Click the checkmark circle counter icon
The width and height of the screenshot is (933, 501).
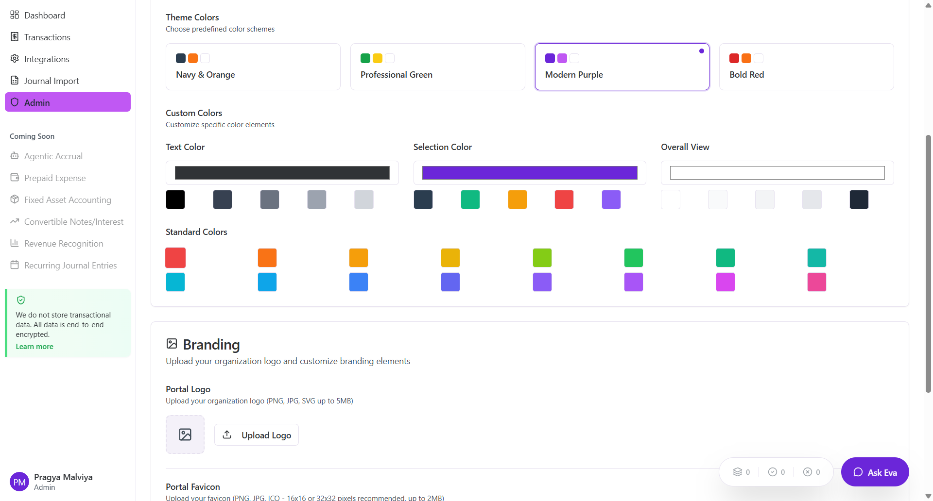pyautogui.click(x=772, y=472)
